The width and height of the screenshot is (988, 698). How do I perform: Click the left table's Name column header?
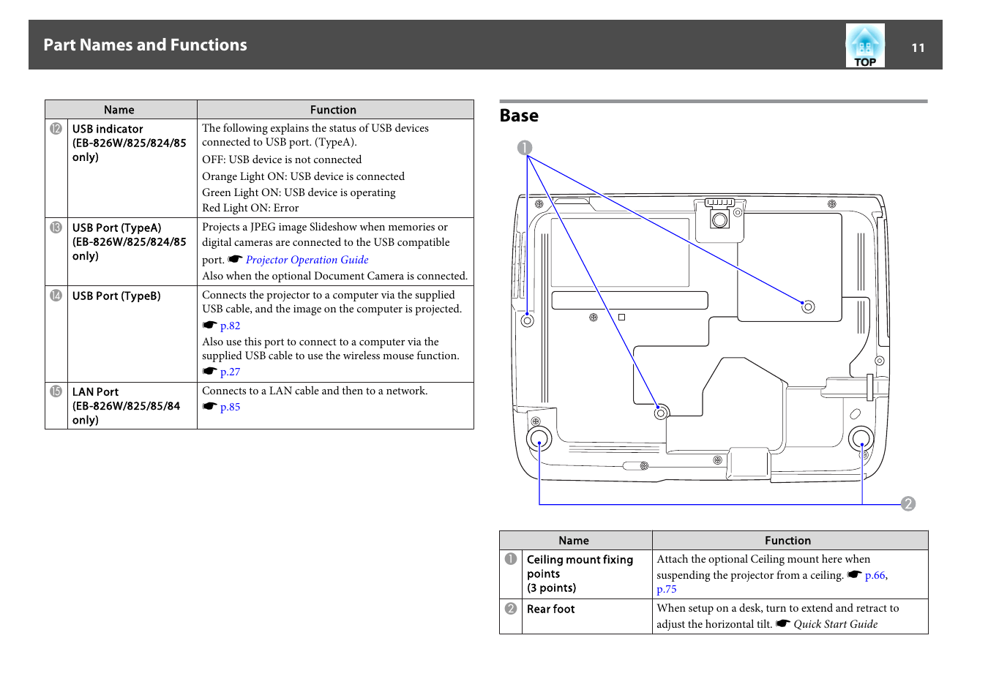[x=121, y=110]
